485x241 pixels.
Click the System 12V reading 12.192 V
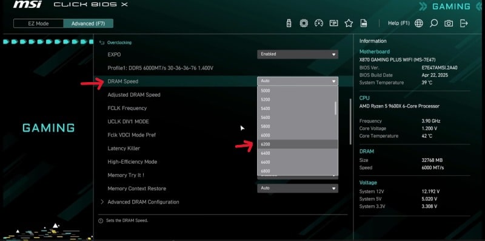click(x=430, y=191)
